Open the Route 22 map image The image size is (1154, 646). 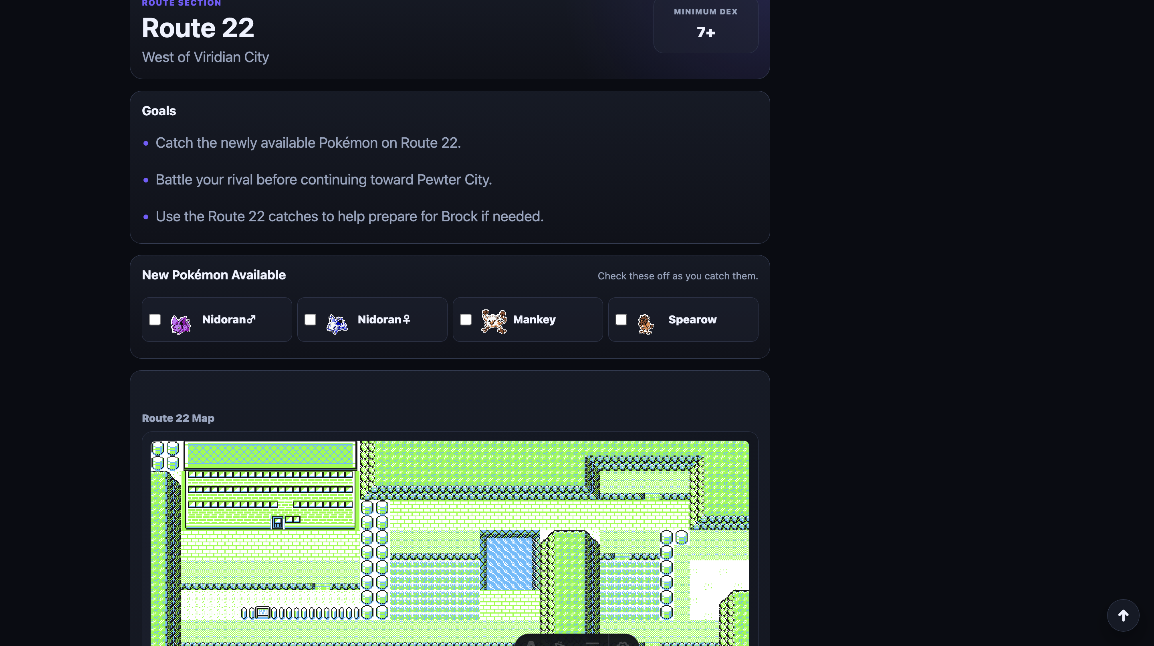[x=450, y=543]
